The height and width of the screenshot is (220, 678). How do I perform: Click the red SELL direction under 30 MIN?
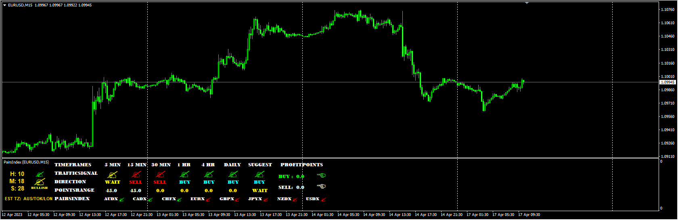pos(160,182)
